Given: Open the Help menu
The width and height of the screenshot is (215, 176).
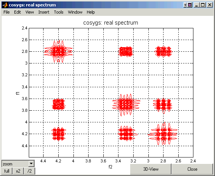Looking at the screenshot, I should (x=90, y=12).
